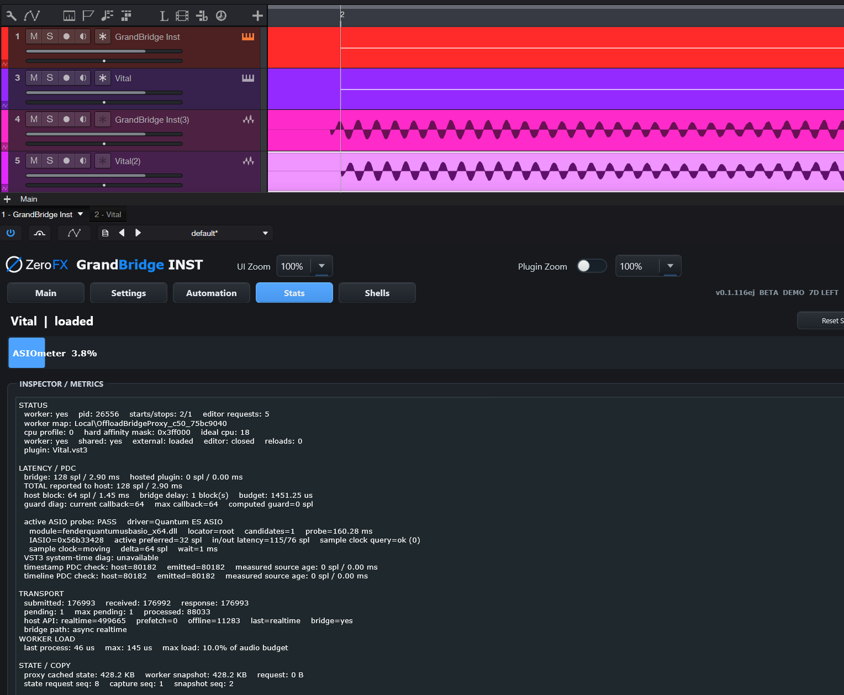Switch to the 2 - Vital plugin tab
The image size is (844, 695).
click(x=108, y=214)
